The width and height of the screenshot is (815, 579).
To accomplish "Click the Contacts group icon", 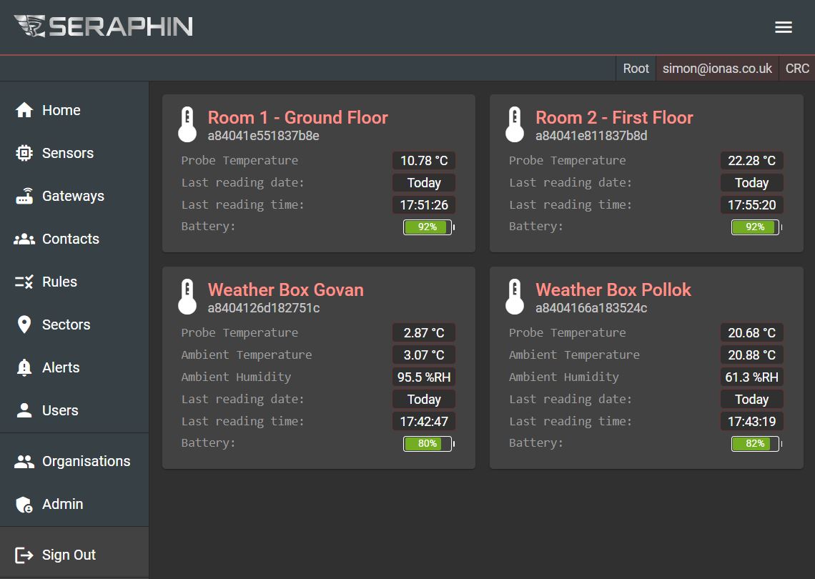I will (x=24, y=239).
